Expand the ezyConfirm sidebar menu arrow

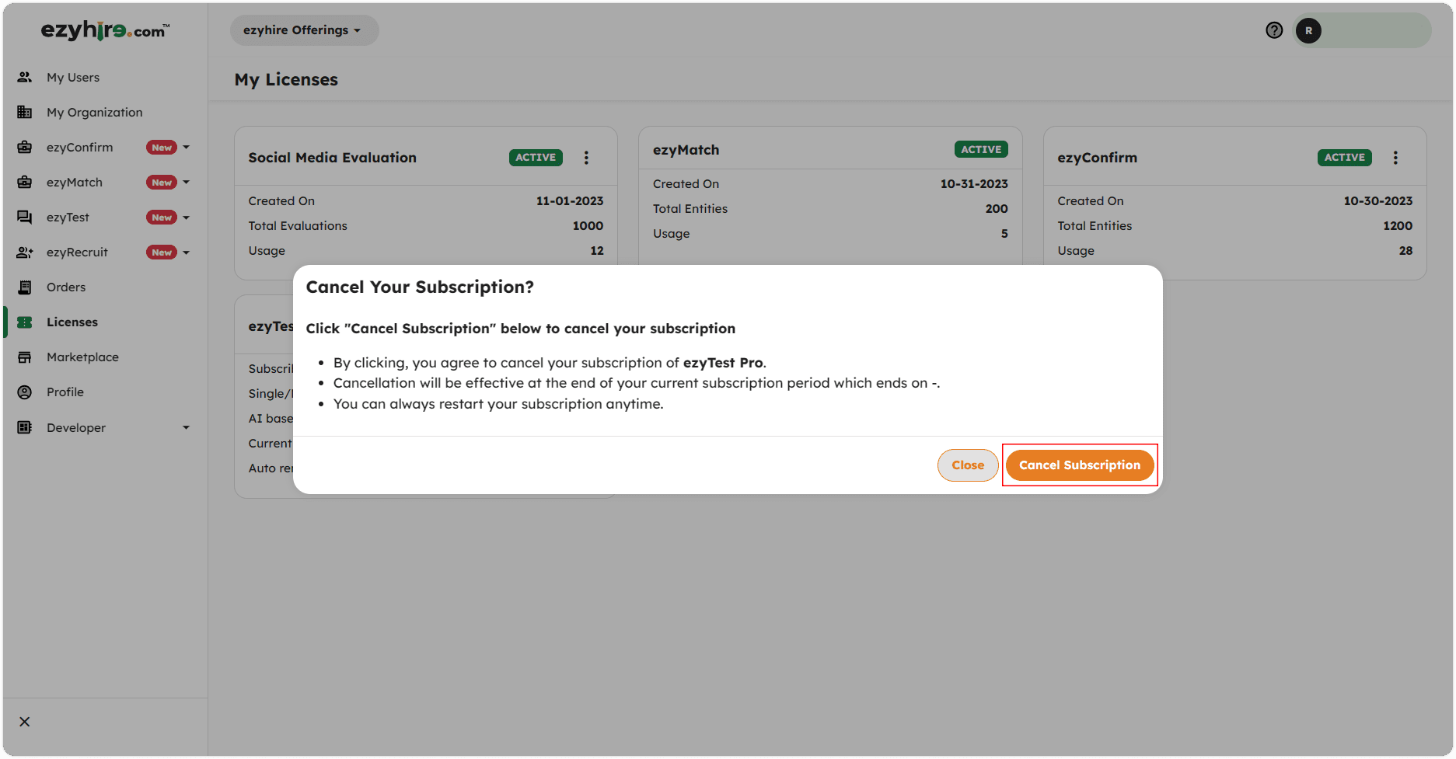tap(187, 147)
